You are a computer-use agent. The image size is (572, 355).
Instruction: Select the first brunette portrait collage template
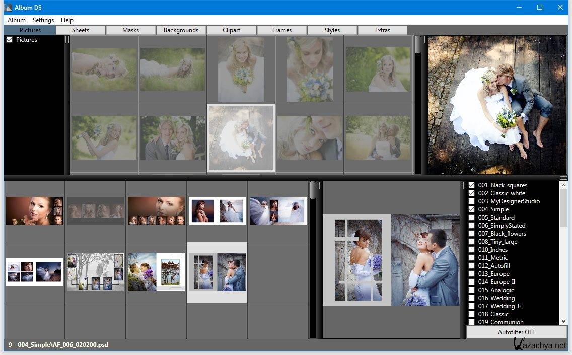click(34, 211)
